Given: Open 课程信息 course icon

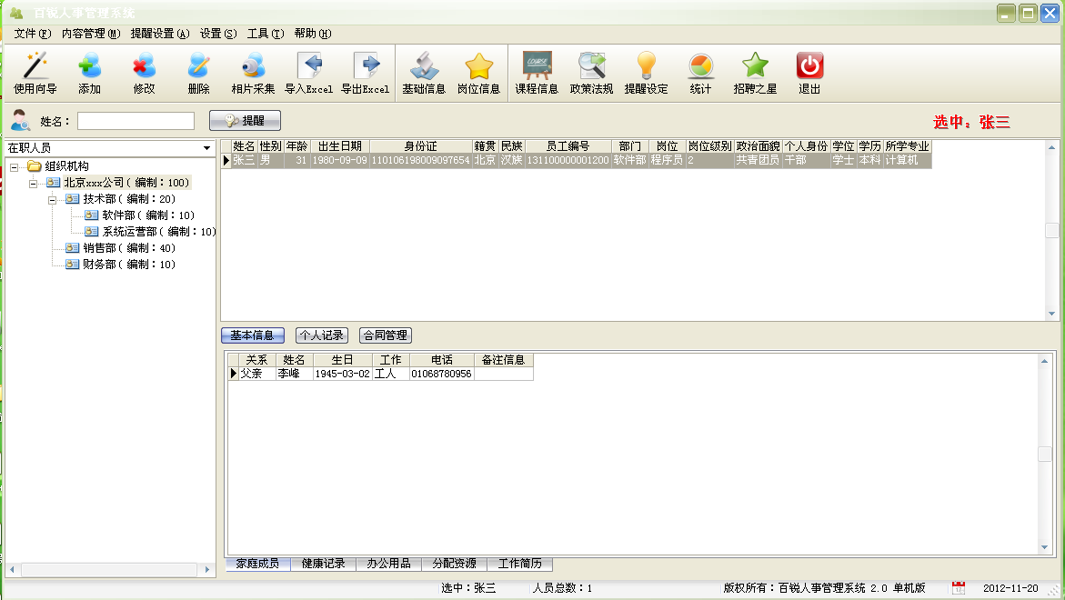Looking at the screenshot, I should click(x=537, y=73).
